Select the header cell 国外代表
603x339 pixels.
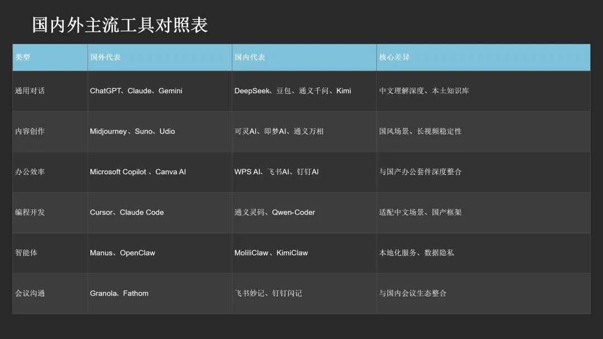160,58
